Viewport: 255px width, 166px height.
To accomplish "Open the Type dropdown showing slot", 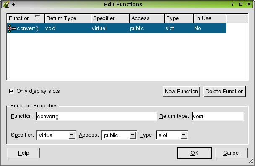I will (172, 135).
